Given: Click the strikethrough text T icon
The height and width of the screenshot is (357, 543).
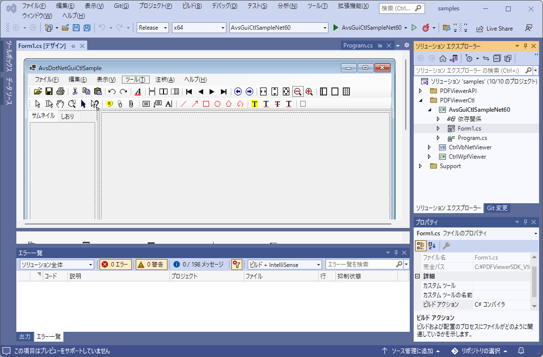Looking at the screenshot, I should pos(277,104).
